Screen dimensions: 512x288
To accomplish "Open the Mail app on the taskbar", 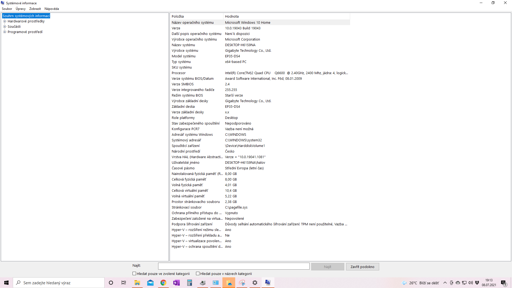I will click(x=150, y=283).
